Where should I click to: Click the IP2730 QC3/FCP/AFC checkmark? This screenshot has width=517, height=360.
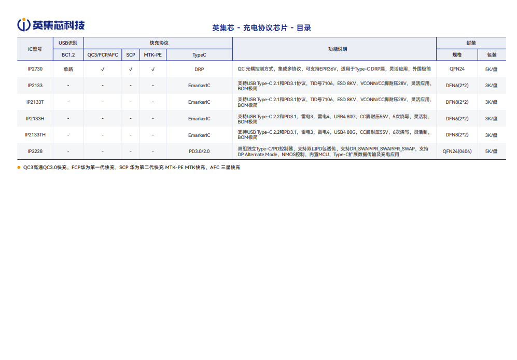pyautogui.click(x=103, y=70)
